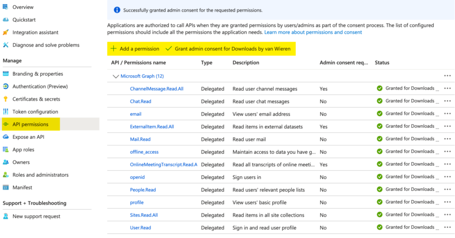This screenshot has width=455, height=238.
Task: Go to Quickstart in the sidebar
Action: point(24,20)
